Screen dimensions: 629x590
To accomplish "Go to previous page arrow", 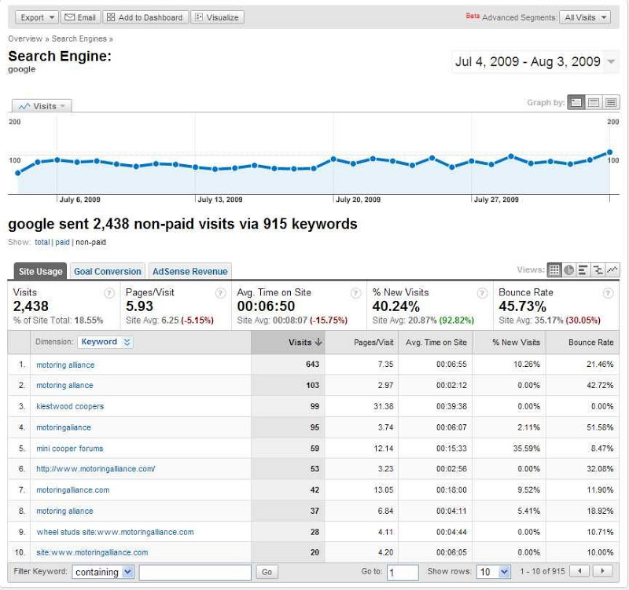I will click(x=579, y=571).
